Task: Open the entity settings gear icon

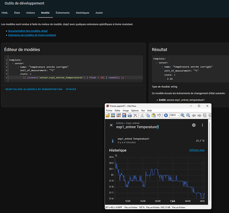Action: pyautogui.click(x=194, y=125)
